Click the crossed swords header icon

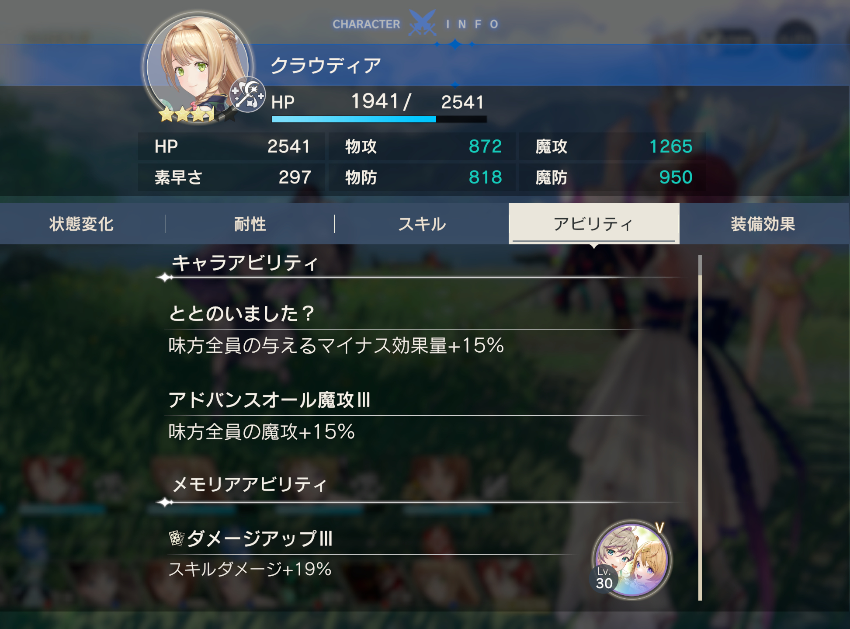tap(422, 23)
